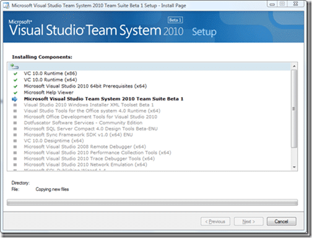Viewport: 312px width, 238px height.
Task: Click the Beta 1 badge in the banner
Action: (x=175, y=20)
